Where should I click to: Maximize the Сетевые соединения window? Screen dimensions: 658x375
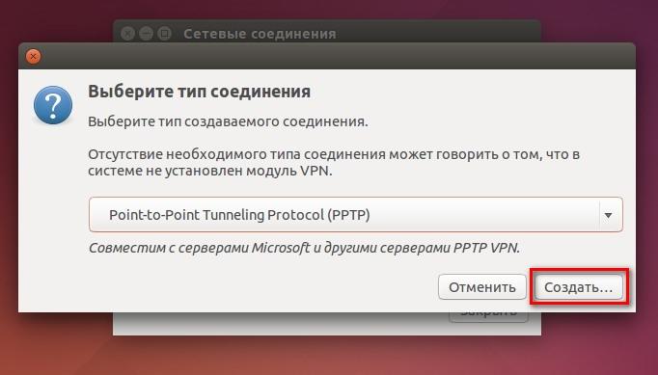point(164,33)
